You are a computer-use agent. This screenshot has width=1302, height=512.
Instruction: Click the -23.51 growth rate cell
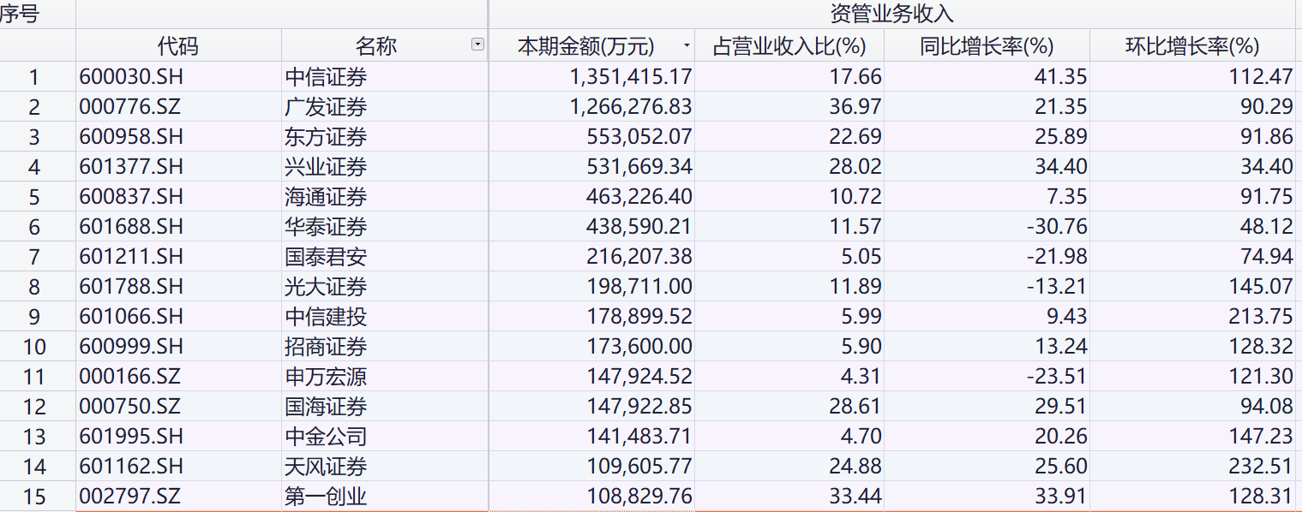(x=987, y=377)
